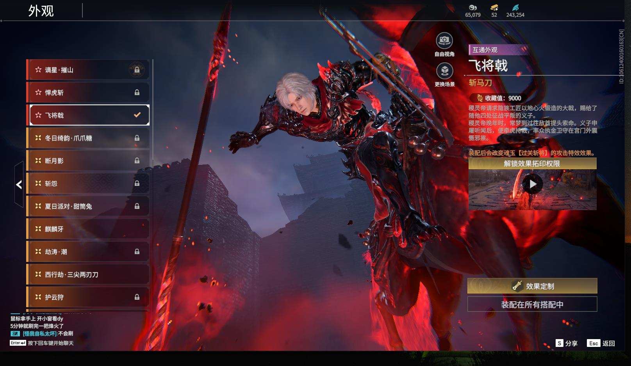Click the lock icon on 夏日派对·甜筒兔
Image resolution: width=631 pixels, height=366 pixels.
tap(137, 206)
